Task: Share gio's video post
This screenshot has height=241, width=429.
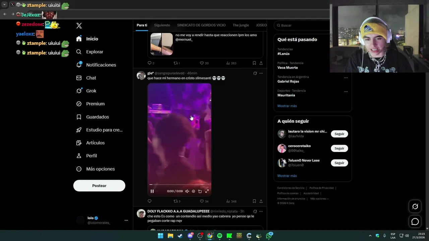Action: point(261,201)
